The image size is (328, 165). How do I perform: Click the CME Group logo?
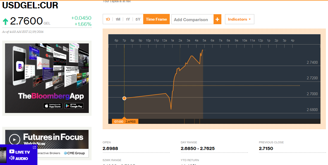(74, 153)
